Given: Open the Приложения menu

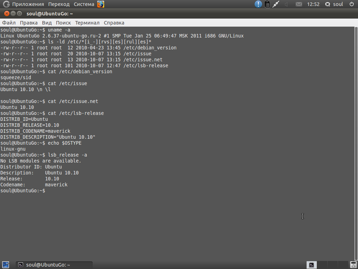Looking at the screenshot, I should pos(28,4).
